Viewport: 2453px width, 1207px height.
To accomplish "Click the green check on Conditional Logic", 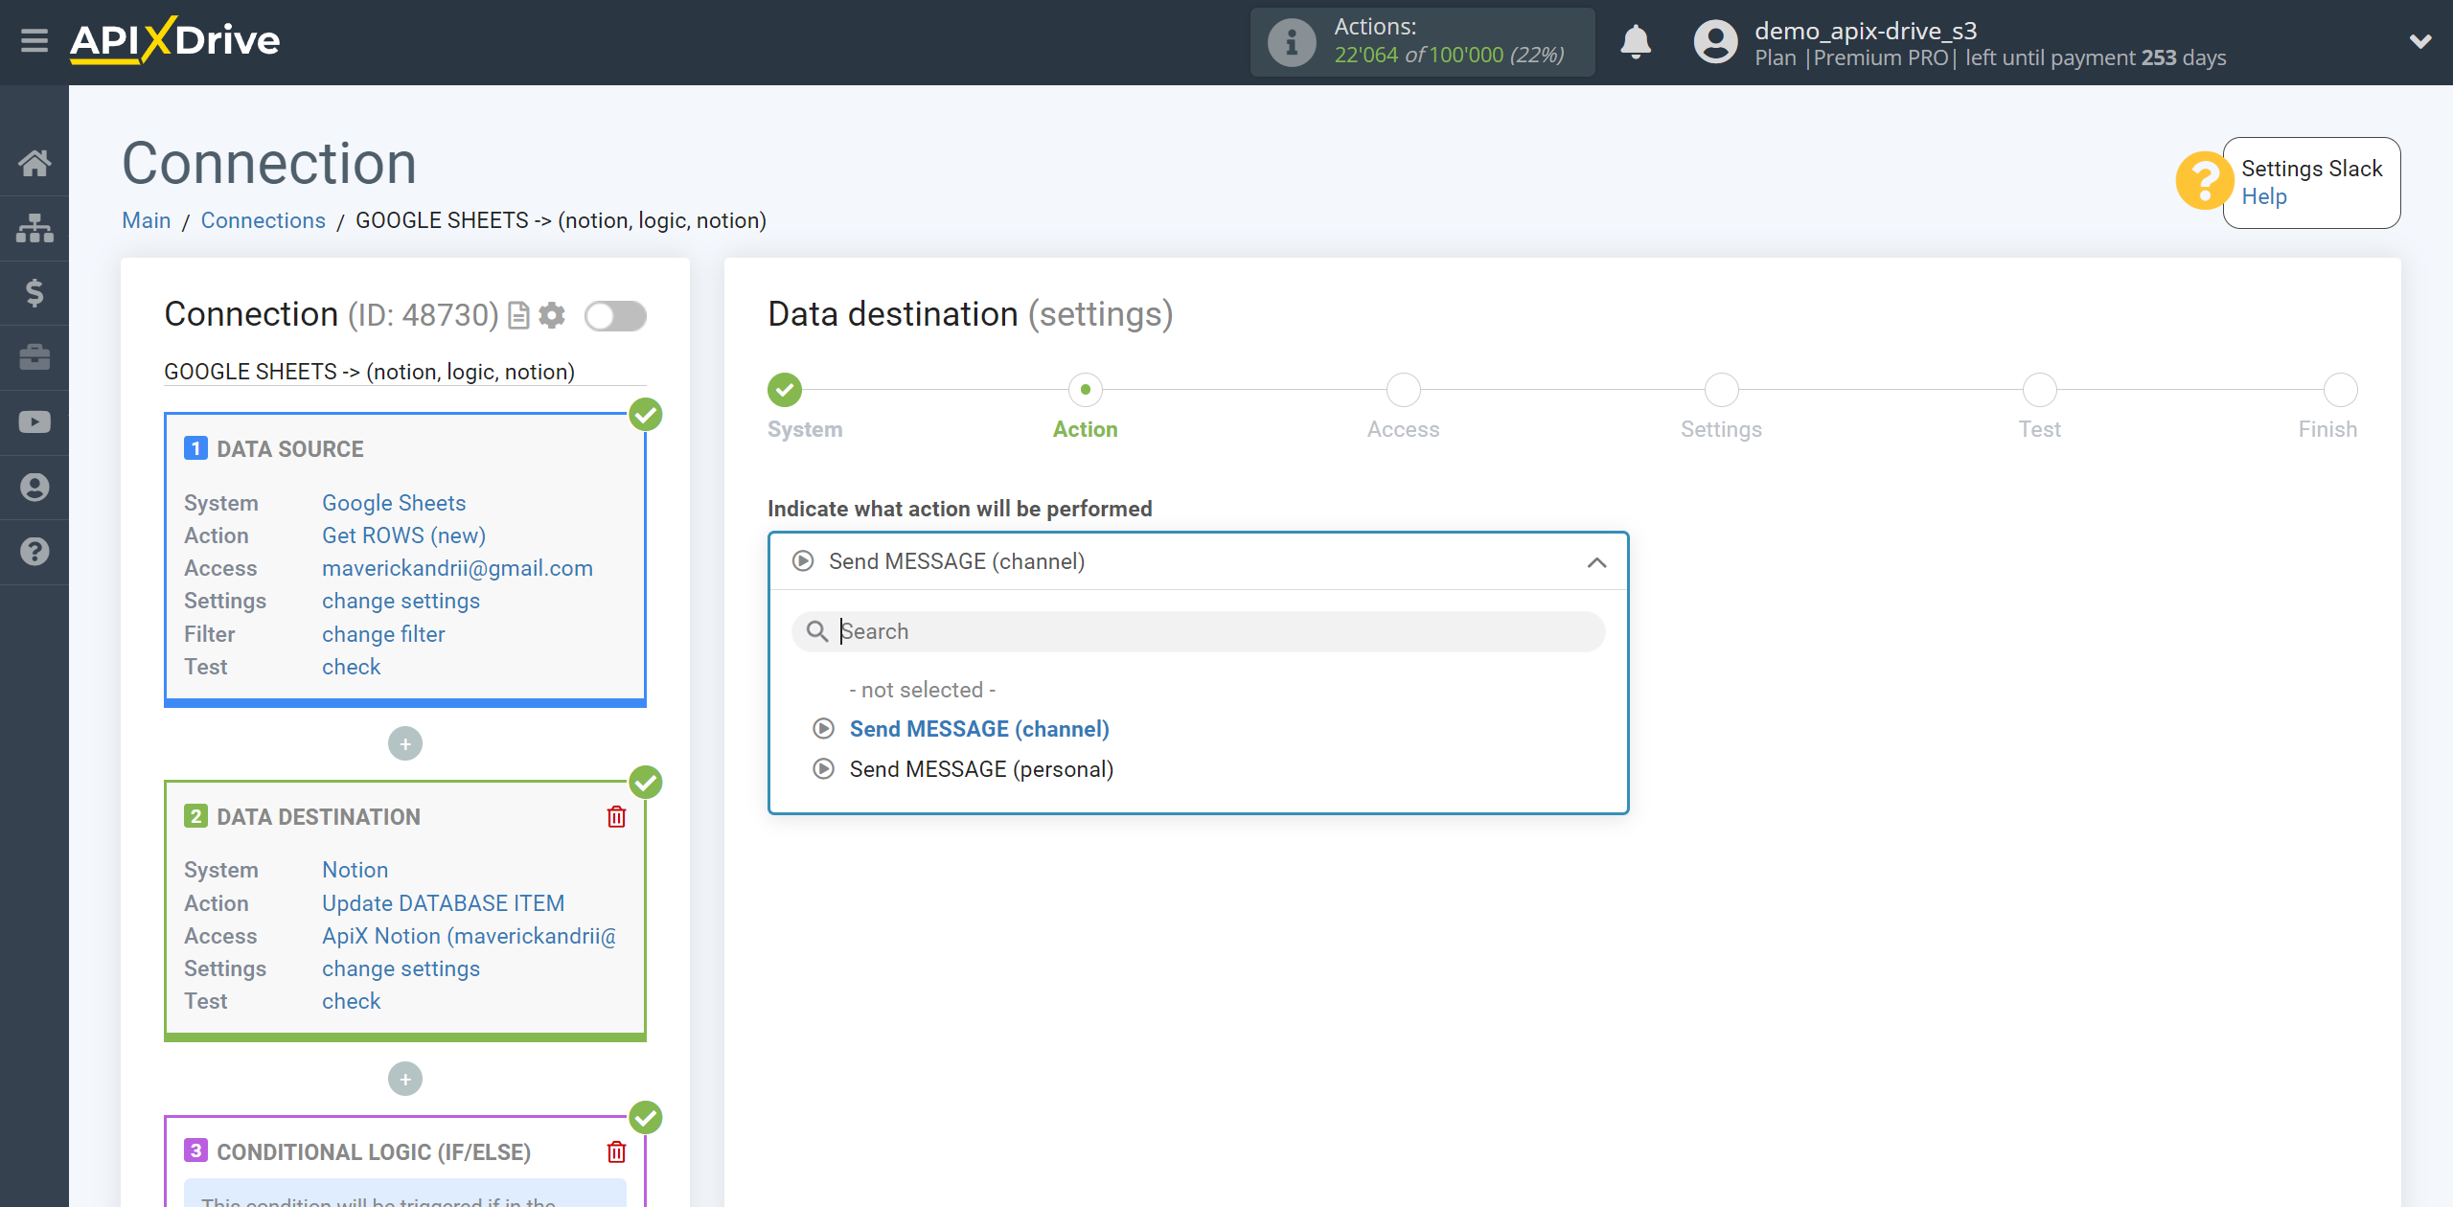I will coord(646,1118).
